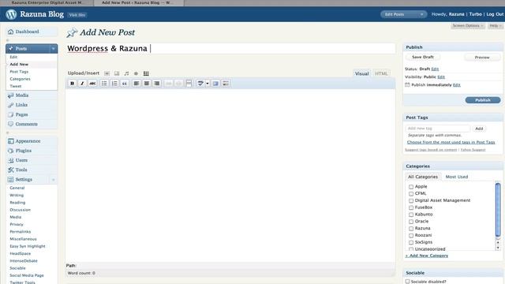Click the WordPress logo
This screenshot has width=505, height=284.
(11, 14)
